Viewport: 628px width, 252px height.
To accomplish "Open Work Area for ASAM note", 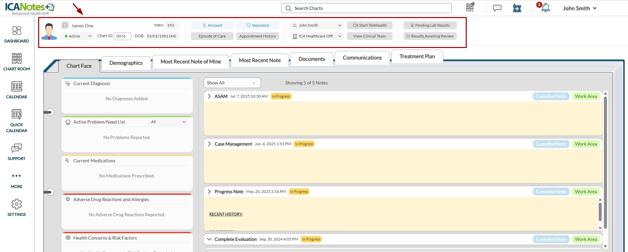I will click(586, 96).
